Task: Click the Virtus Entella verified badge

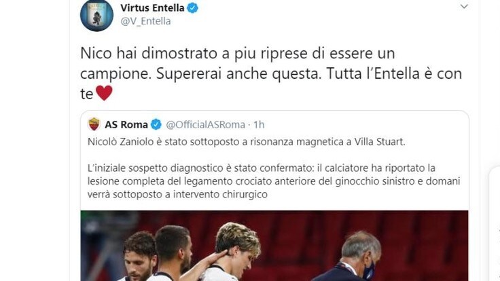Action: (x=193, y=7)
